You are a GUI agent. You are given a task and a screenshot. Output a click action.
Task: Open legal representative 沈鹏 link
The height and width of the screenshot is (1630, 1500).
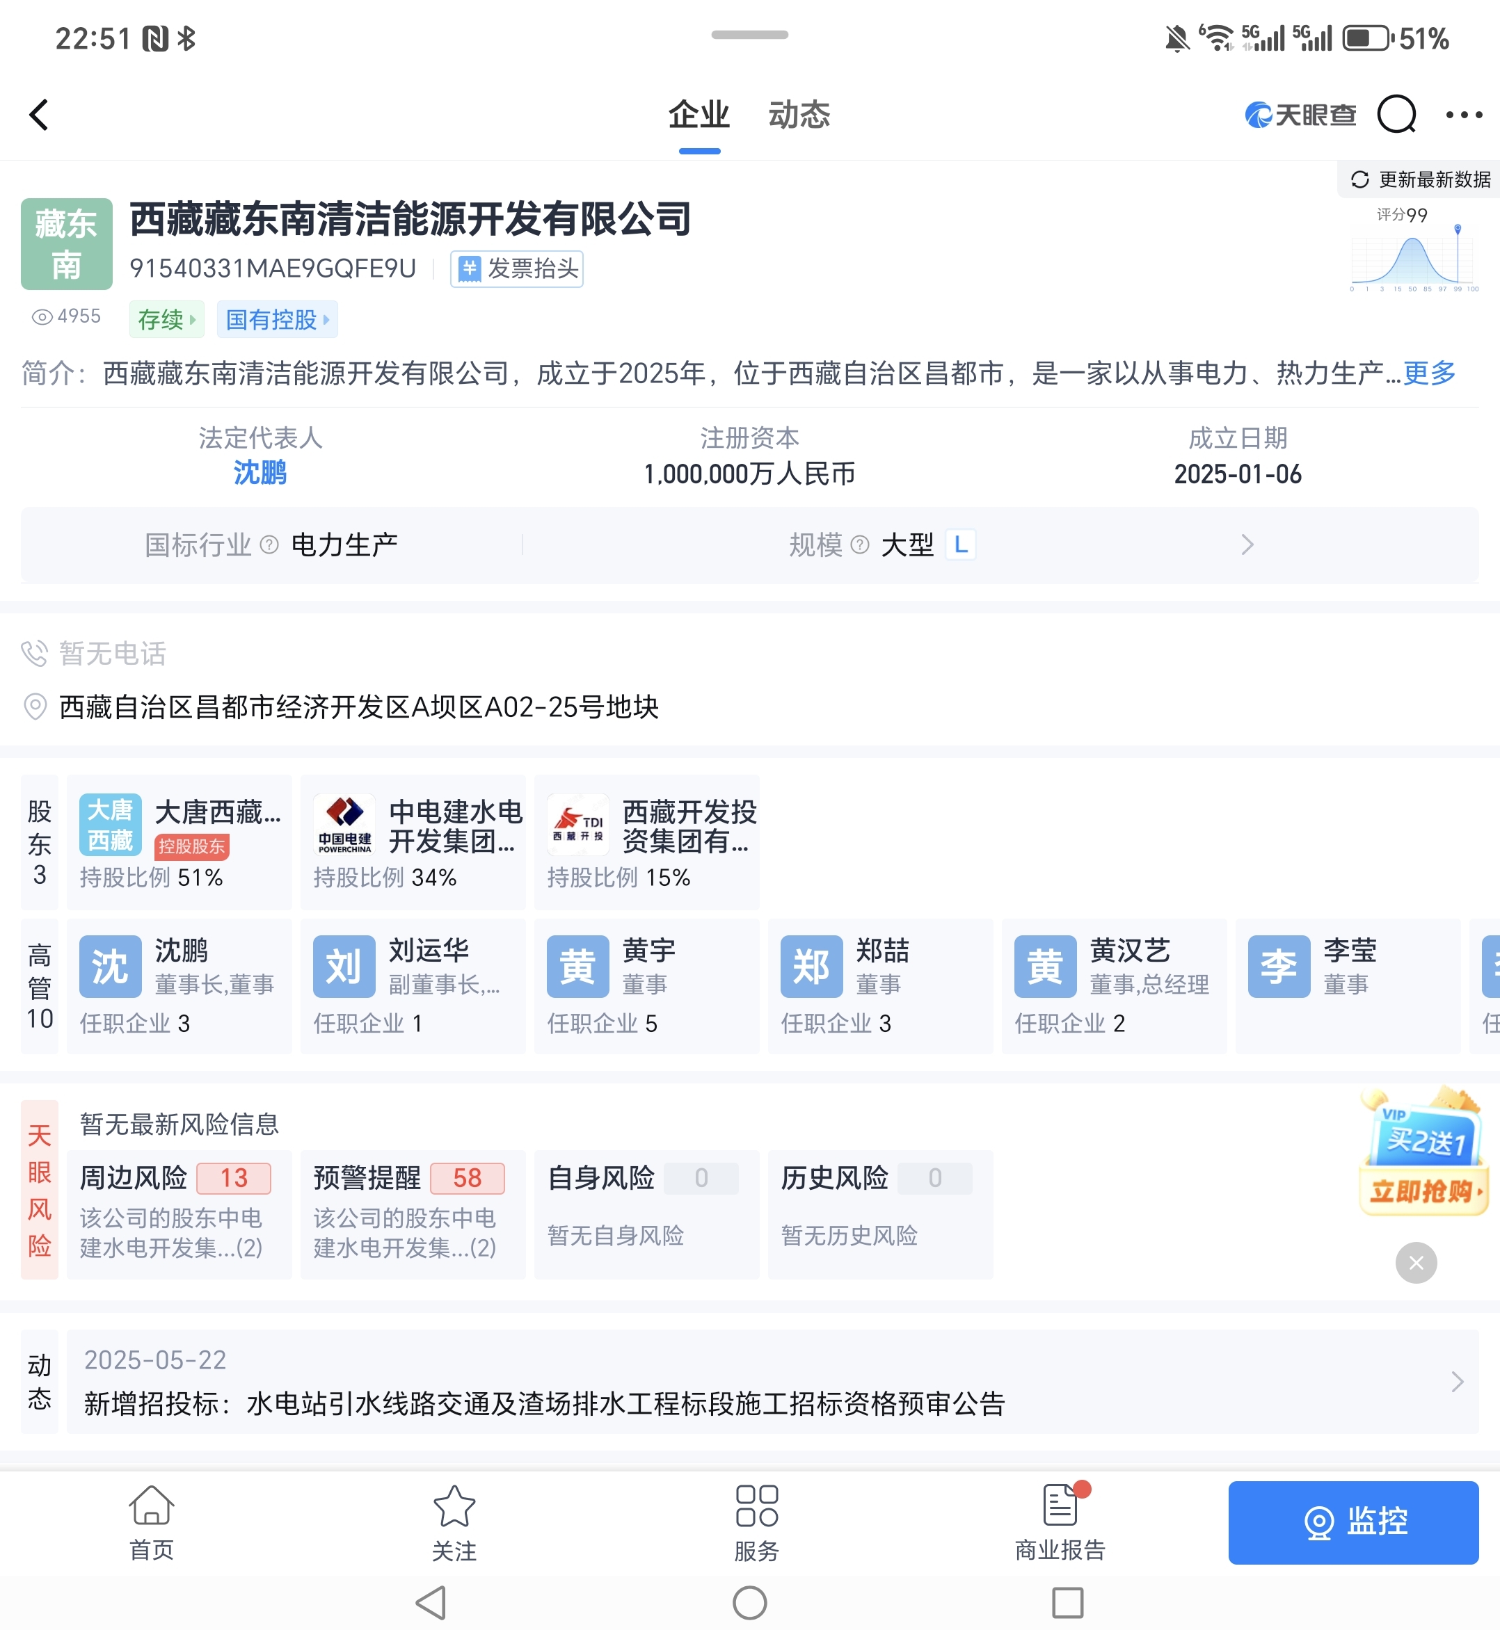coord(260,473)
